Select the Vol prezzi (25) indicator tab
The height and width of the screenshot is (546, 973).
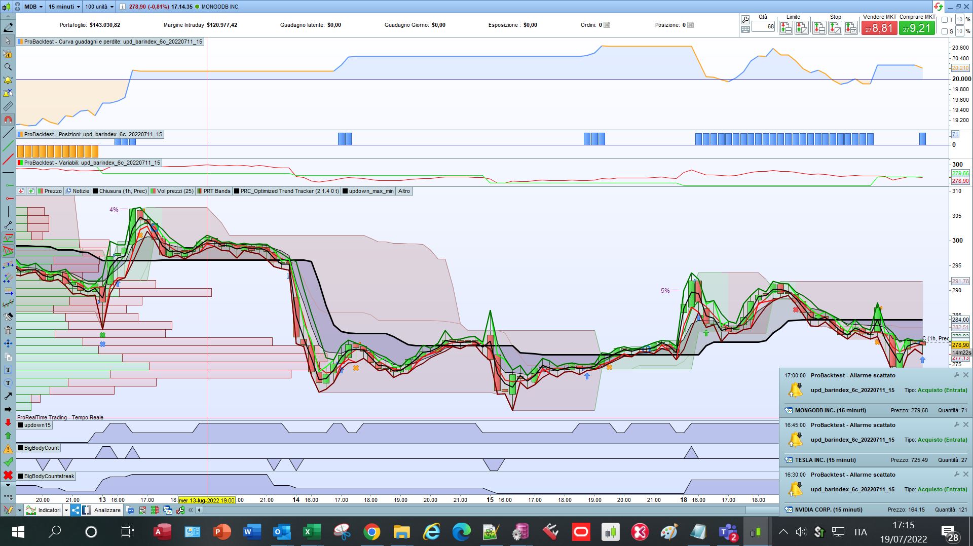point(172,191)
